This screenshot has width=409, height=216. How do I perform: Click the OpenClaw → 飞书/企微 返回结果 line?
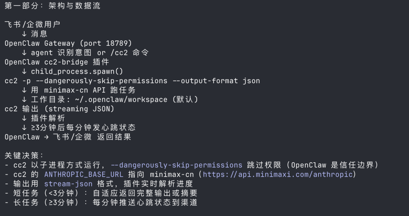[x=68, y=137]
